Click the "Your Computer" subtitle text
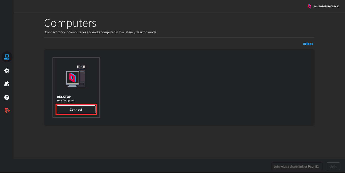Image resolution: width=345 pixels, height=173 pixels. point(66,101)
